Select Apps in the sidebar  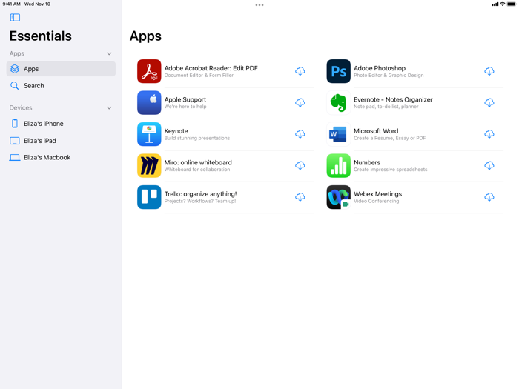[61, 69]
